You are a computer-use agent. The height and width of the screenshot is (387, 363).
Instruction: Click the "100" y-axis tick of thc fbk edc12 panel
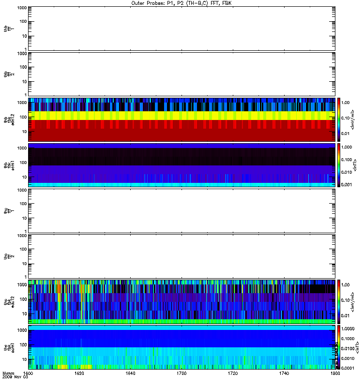pyautogui.click(x=23, y=299)
